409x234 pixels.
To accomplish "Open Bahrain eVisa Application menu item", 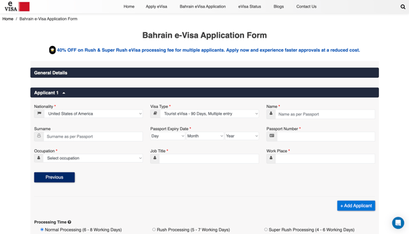I will tap(203, 6).
